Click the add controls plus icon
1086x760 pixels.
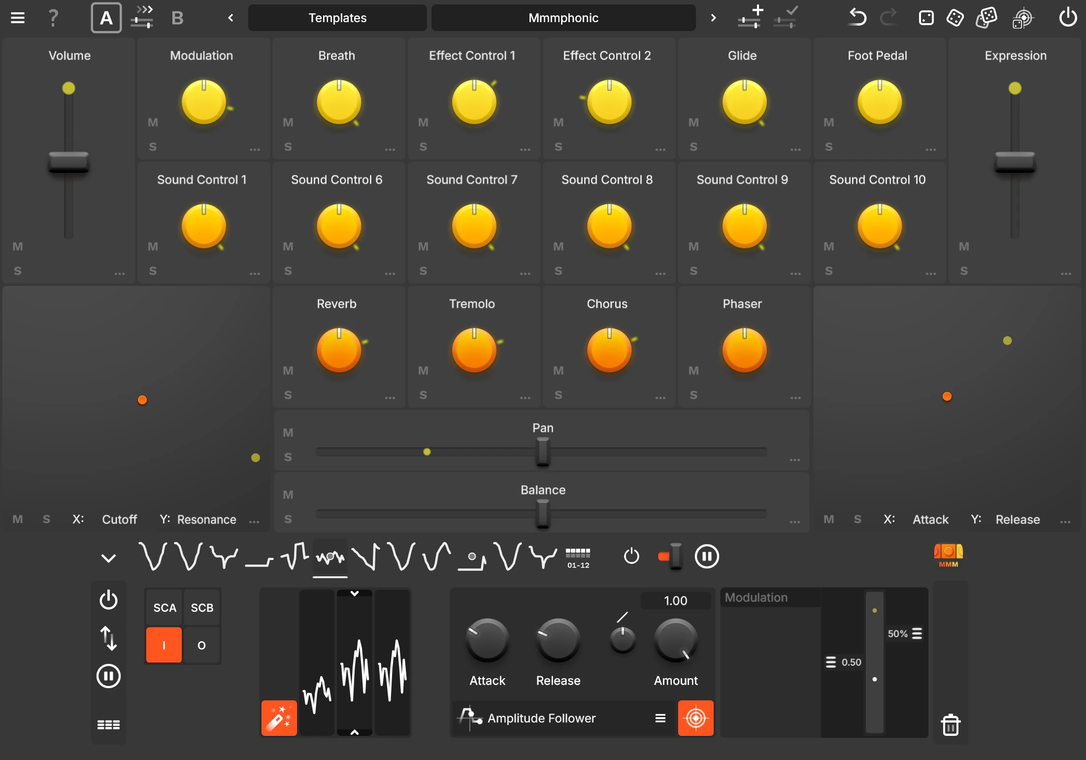pos(750,17)
